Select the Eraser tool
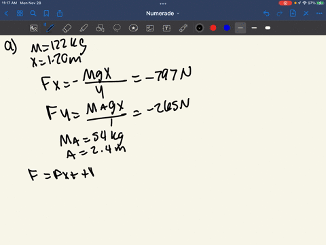This screenshot has width=326, height=245. (x=67, y=28)
